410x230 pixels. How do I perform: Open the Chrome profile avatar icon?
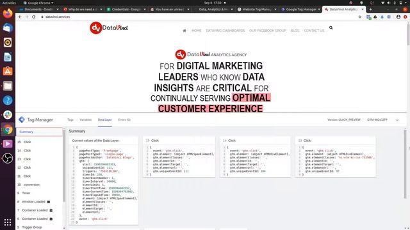tap(398, 17)
